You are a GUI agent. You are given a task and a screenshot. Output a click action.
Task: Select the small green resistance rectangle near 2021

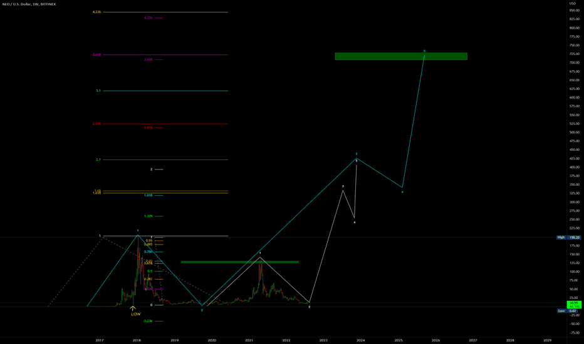(240, 262)
